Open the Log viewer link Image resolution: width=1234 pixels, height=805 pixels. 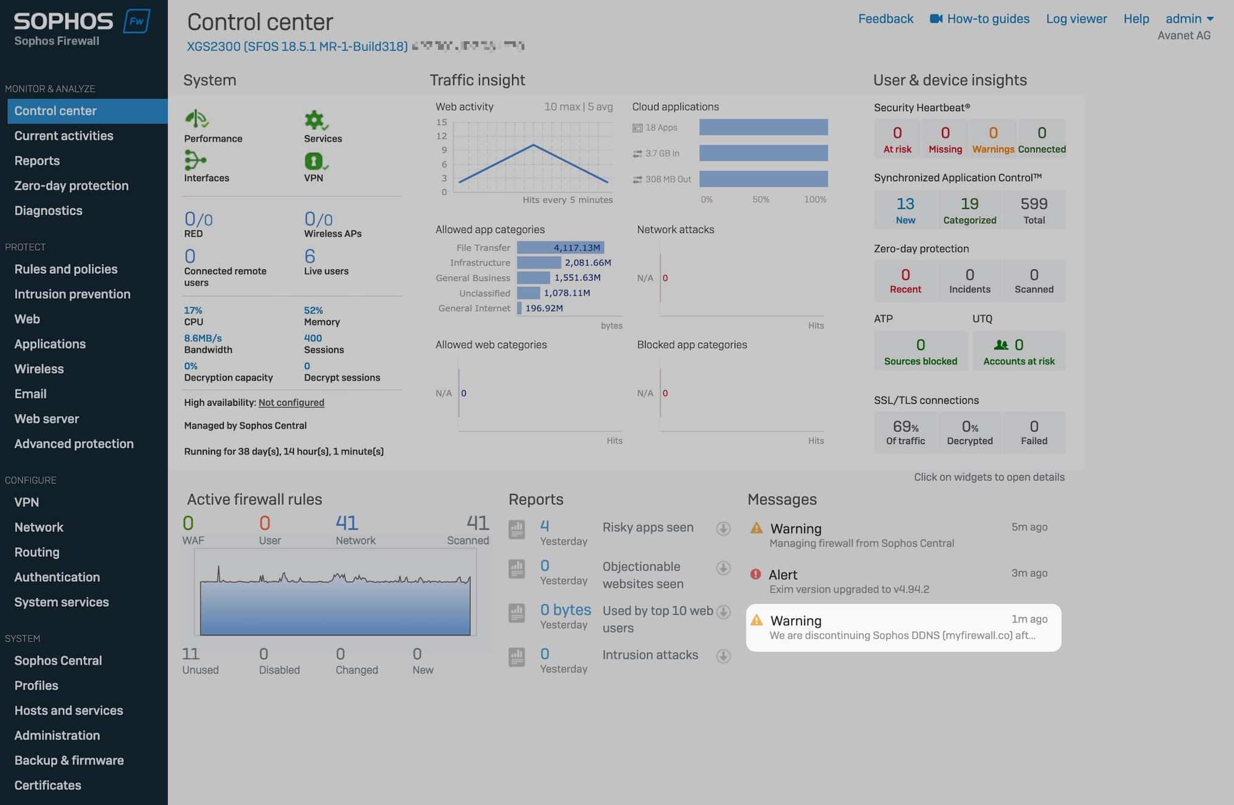coord(1076,19)
